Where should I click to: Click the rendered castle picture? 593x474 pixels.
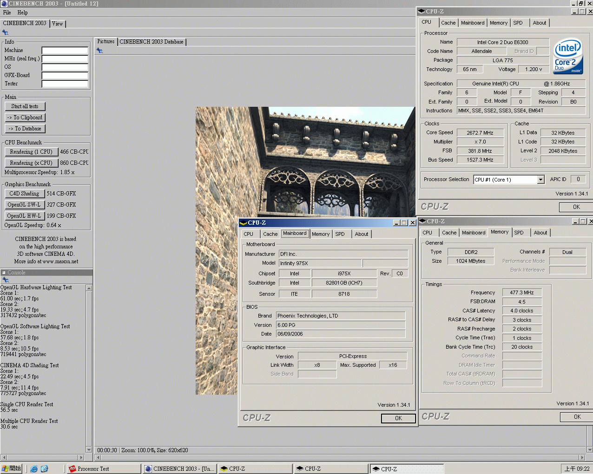tap(305, 251)
